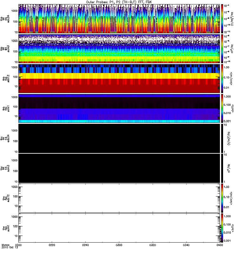Image resolution: width=238 pixels, height=254 pixels.
Task: Click the color bar beside thb scm3 panel
Action: tap(222, 49)
